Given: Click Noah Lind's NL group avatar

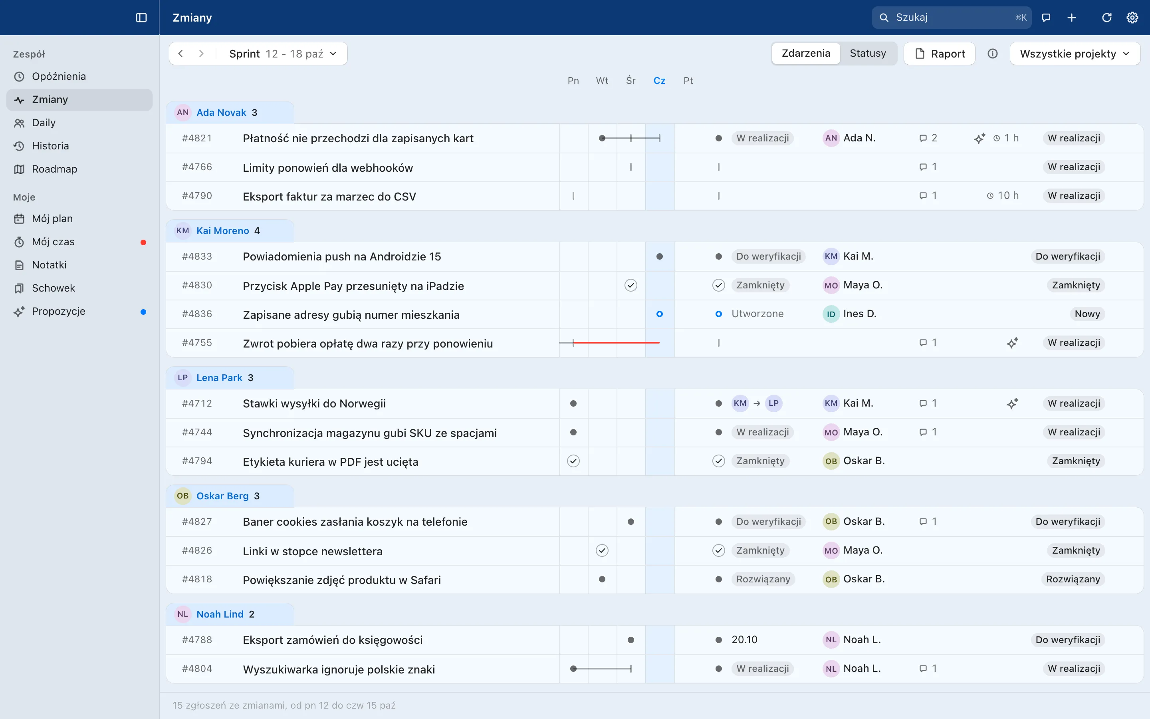Looking at the screenshot, I should [182, 614].
